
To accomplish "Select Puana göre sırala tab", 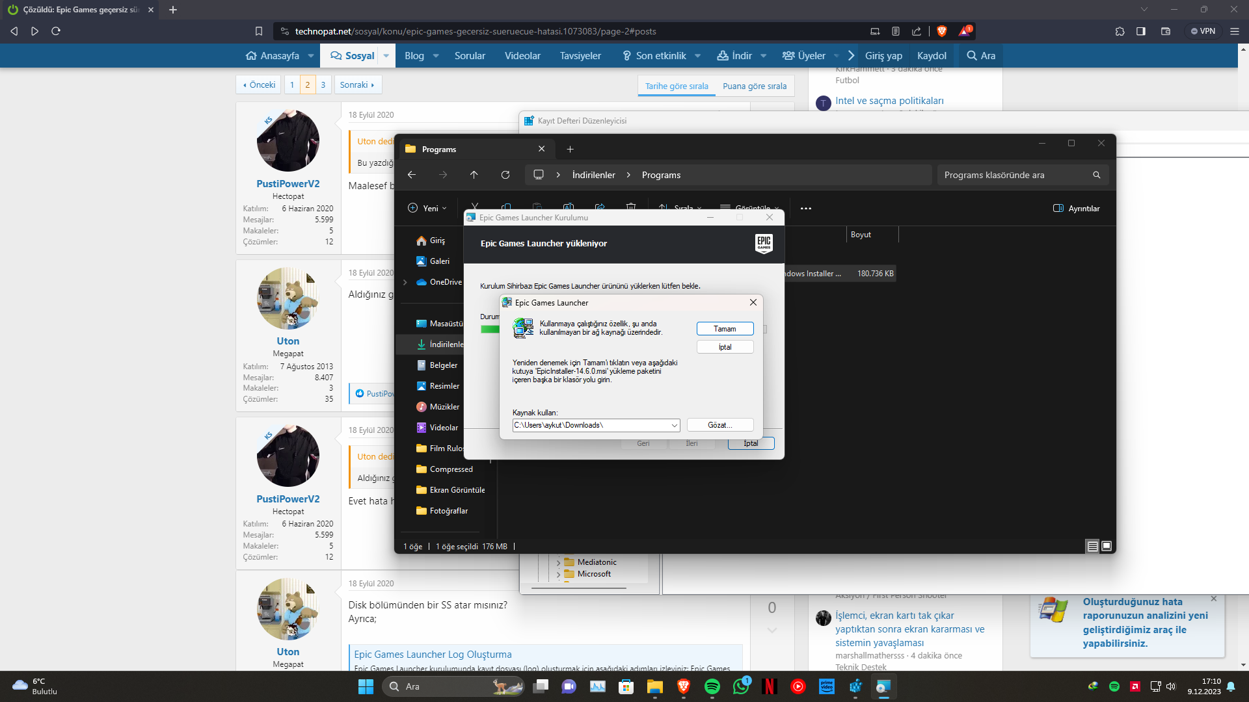I will click(755, 86).
